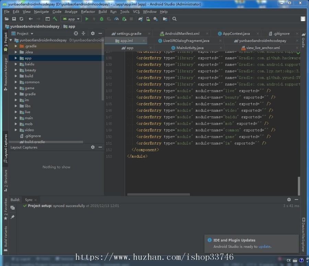Open Project panel settings gear
309x266 pixels.
coord(92,34)
